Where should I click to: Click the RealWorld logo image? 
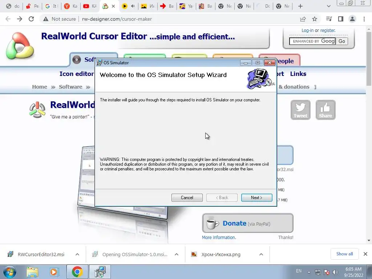pyautogui.click(x=20, y=45)
